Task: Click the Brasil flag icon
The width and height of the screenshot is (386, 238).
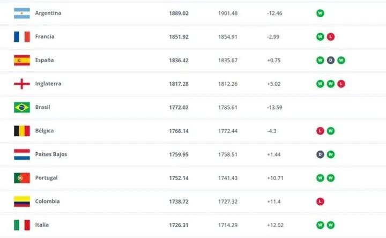Action: (x=21, y=107)
